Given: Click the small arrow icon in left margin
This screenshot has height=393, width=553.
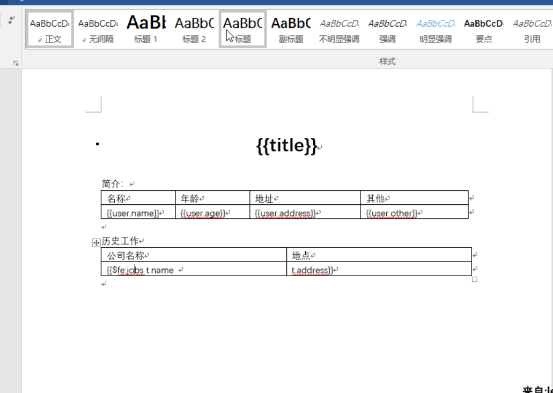Looking at the screenshot, I should click(x=11, y=20).
